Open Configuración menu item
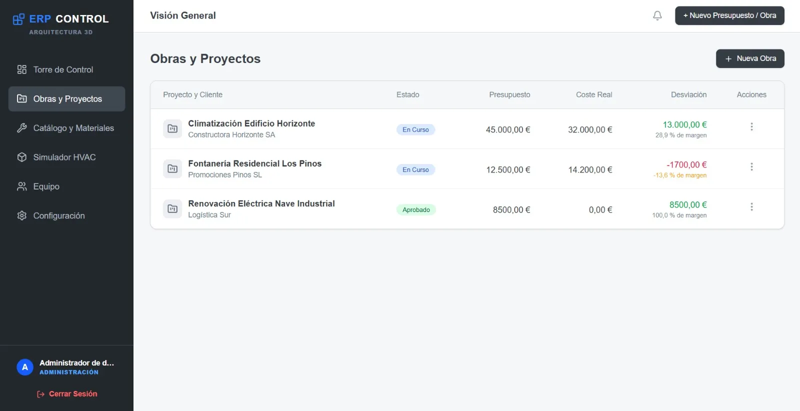Viewport: 800px width, 411px height. point(66,215)
